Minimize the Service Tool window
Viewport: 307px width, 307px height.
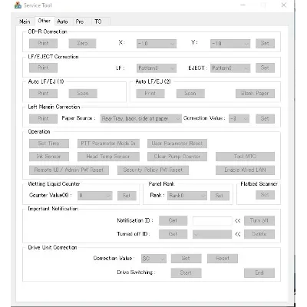243,5
